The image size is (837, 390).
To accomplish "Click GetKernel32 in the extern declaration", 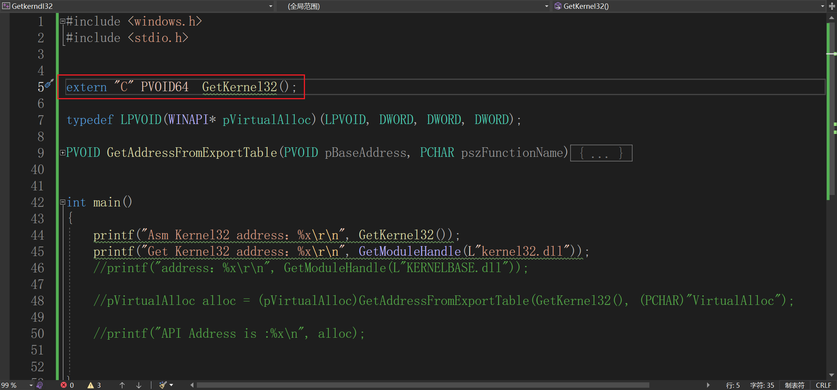I will pyautogui.click(x=240, y=87).
